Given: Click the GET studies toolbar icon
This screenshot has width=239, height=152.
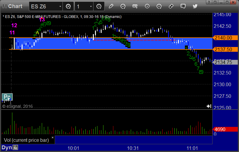Looking at the screenshot, I should 135,6.
